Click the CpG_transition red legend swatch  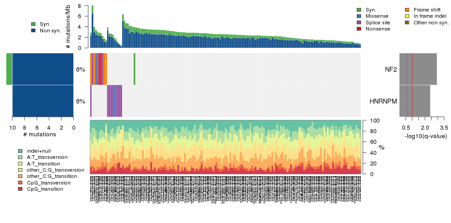click(x=20, y=189)
